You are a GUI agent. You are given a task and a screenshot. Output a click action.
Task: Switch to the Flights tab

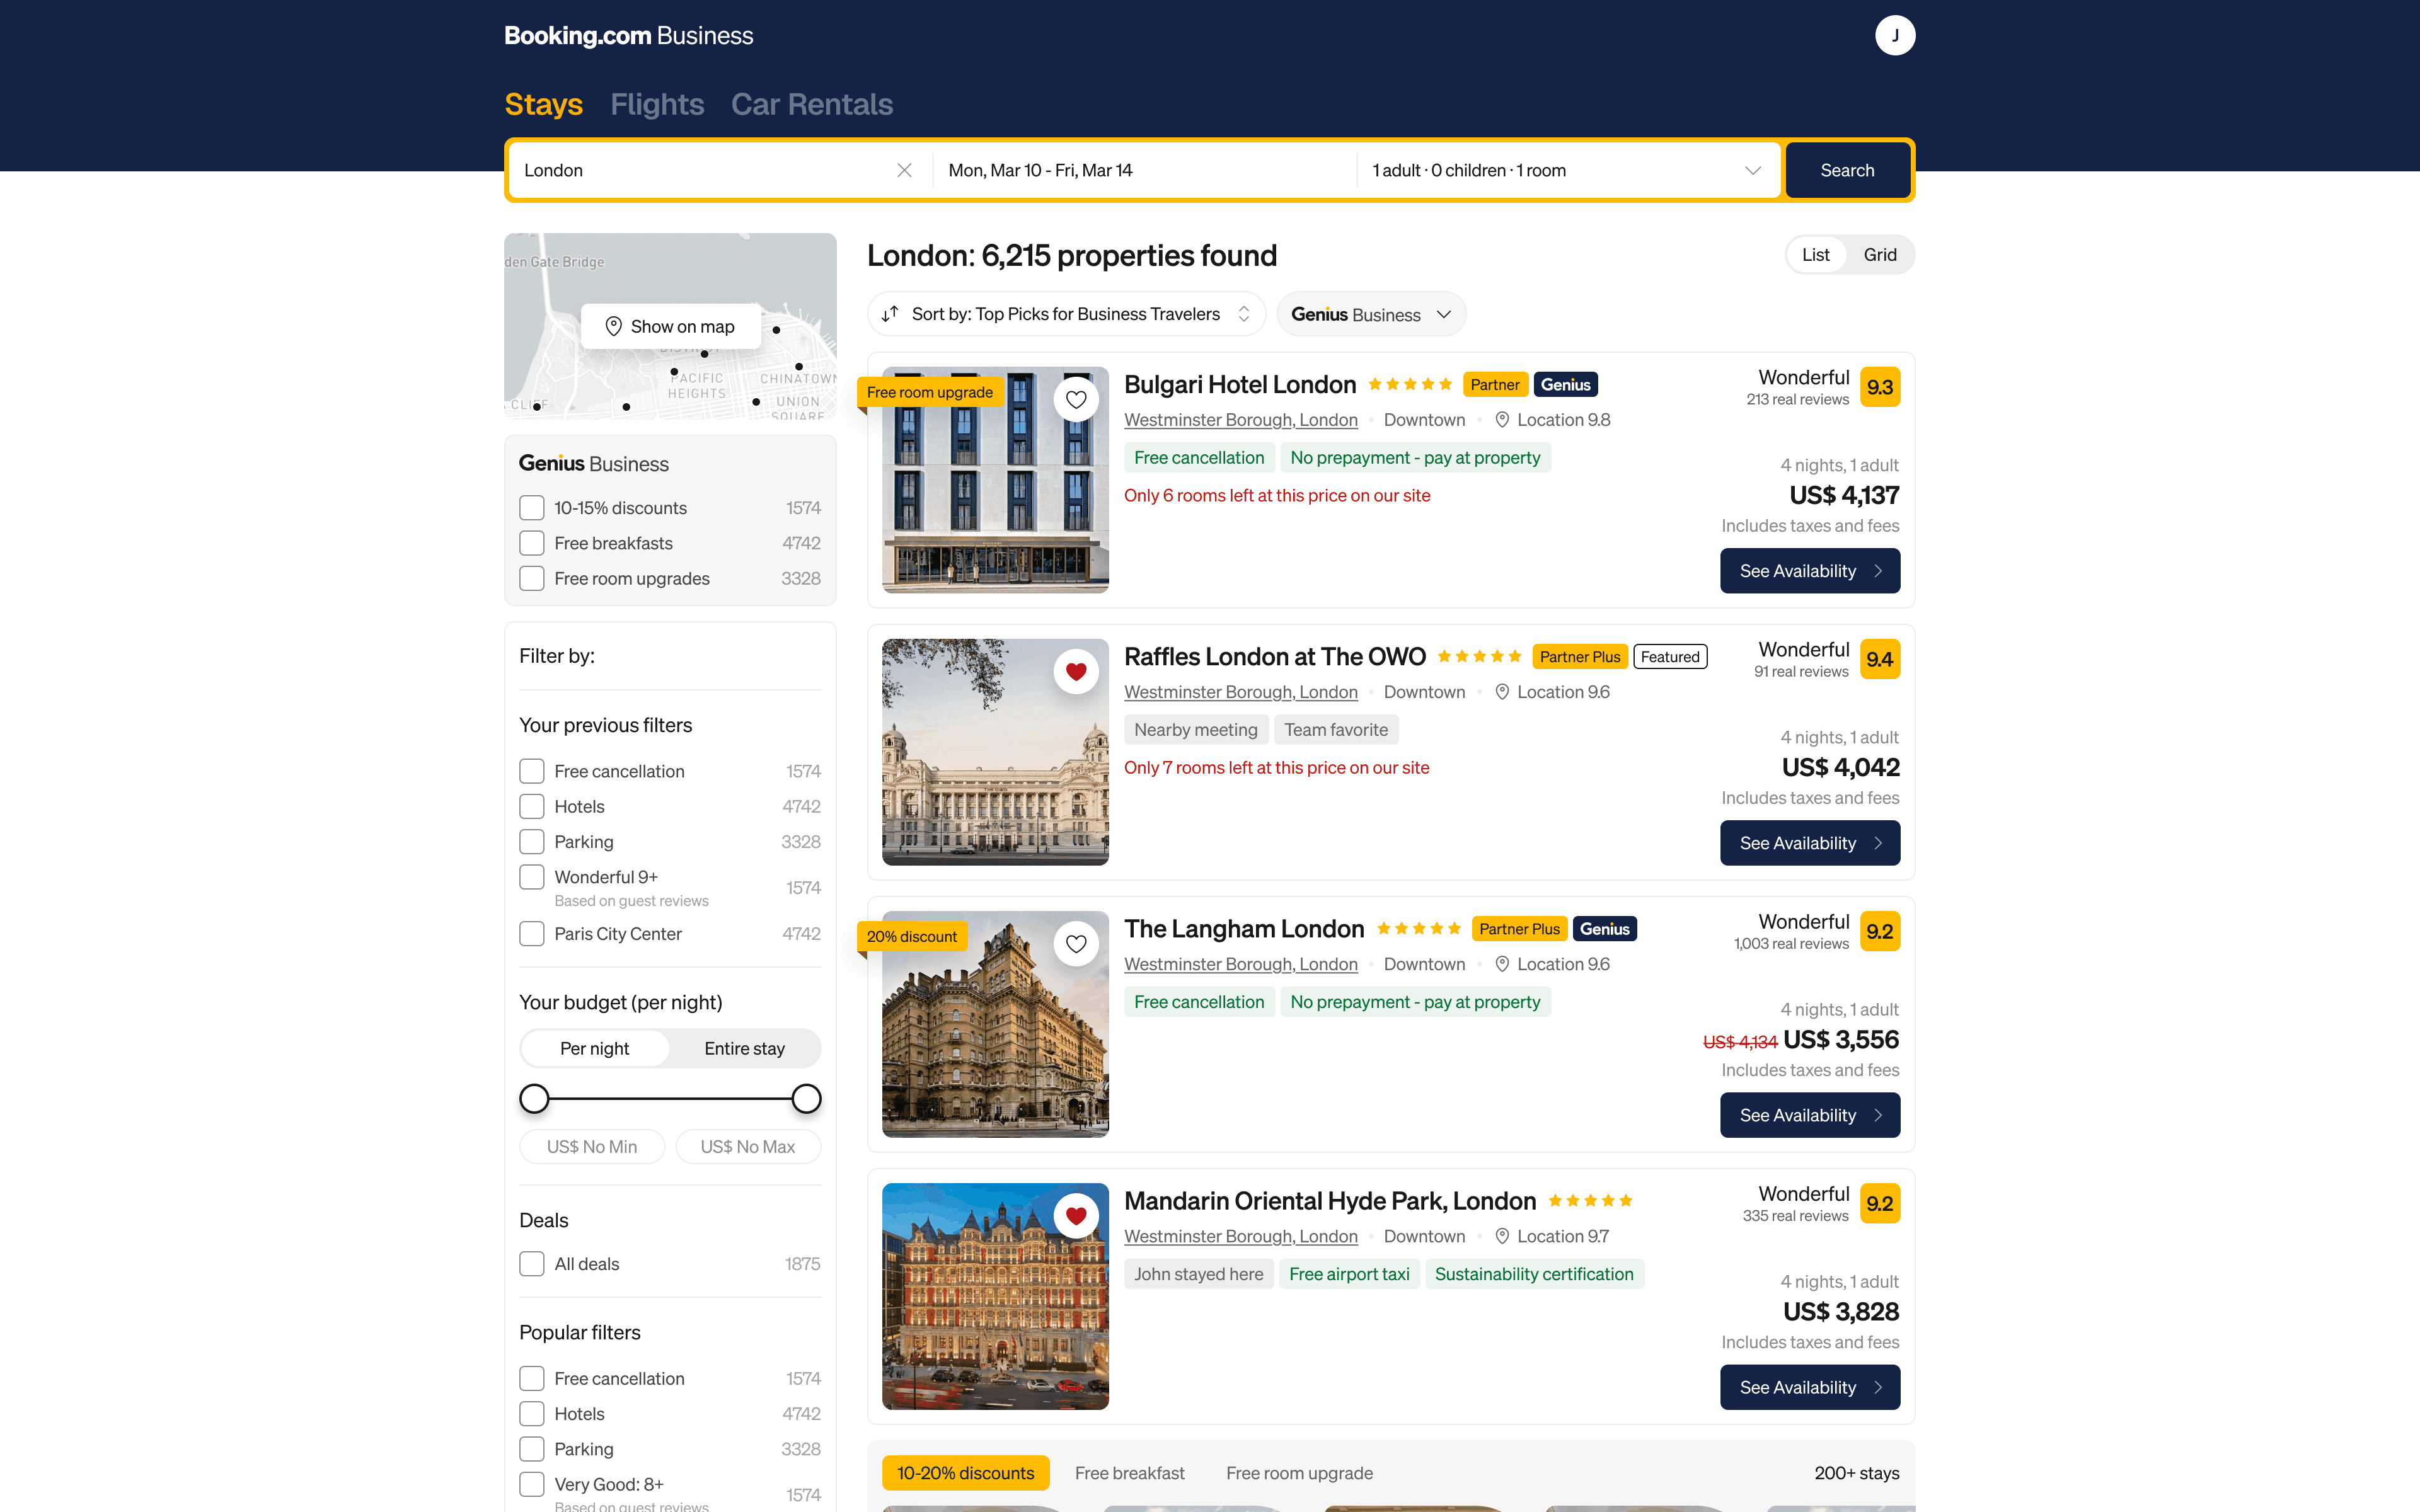point(657,104)
